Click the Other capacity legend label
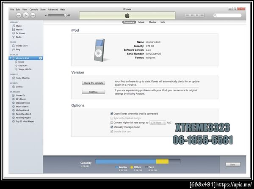Viewport: 254px width, 189px height. point(137,167)
